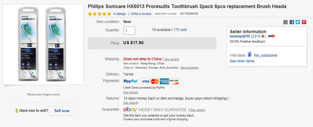Open 'See exclusions' shipping link

pyautogui.click(x=189, y=68)
